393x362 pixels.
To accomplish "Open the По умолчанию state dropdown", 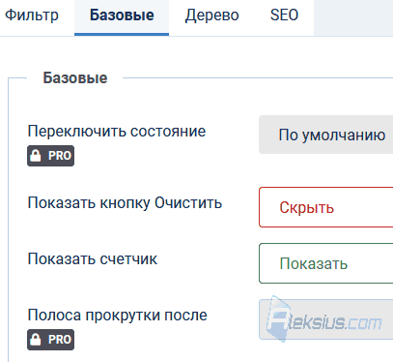I will pos(325,135).
